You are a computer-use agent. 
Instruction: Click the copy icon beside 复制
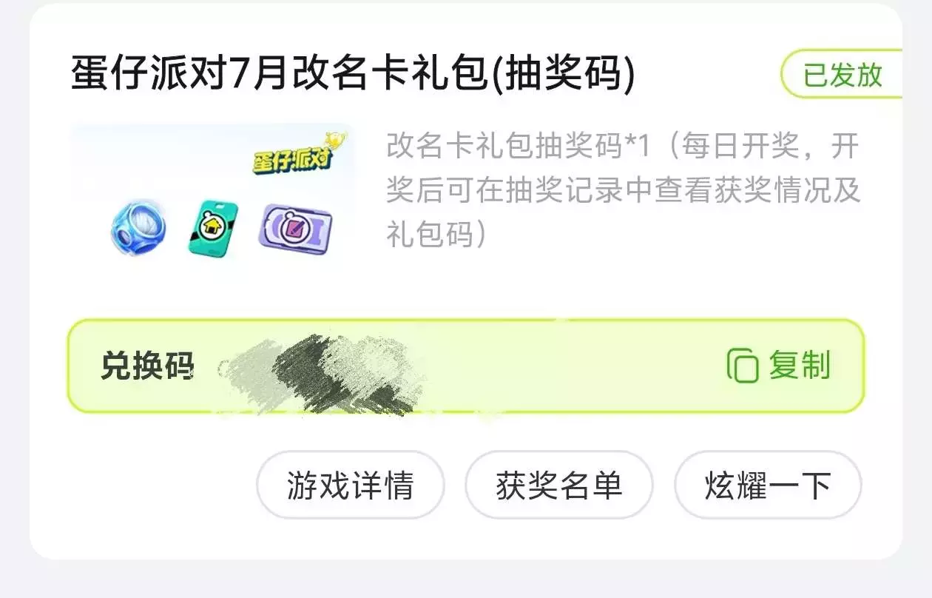click(x=743, y=366)
